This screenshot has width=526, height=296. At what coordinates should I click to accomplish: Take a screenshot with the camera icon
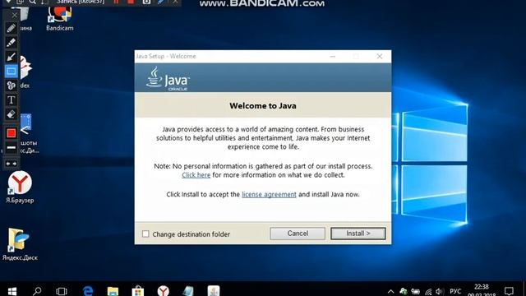pos(146,2)
